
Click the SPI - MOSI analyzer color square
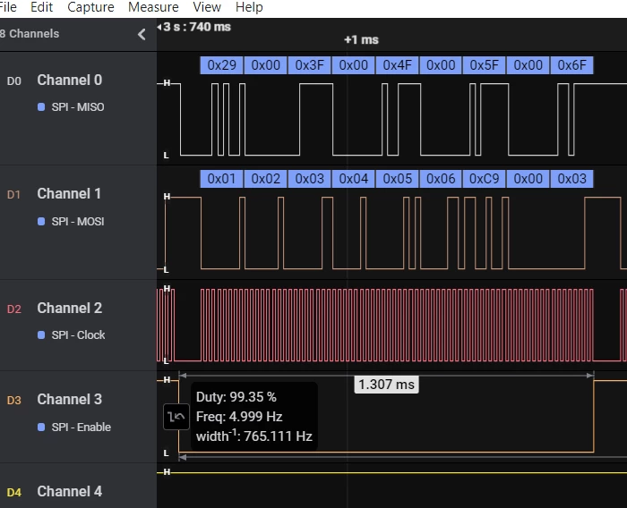pos(41,221)
